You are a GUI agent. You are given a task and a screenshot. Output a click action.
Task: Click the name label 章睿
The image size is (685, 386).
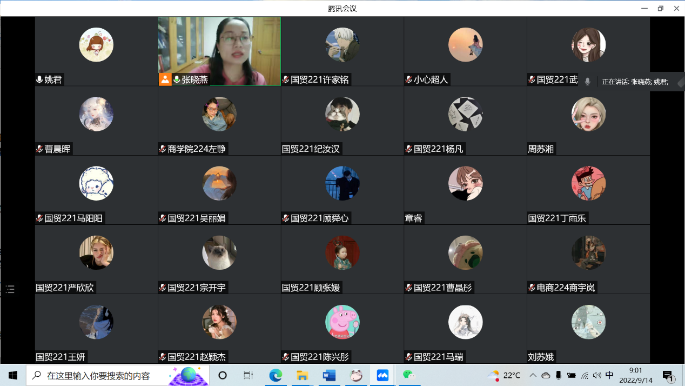pyautogui.click(x=414, y=218)
